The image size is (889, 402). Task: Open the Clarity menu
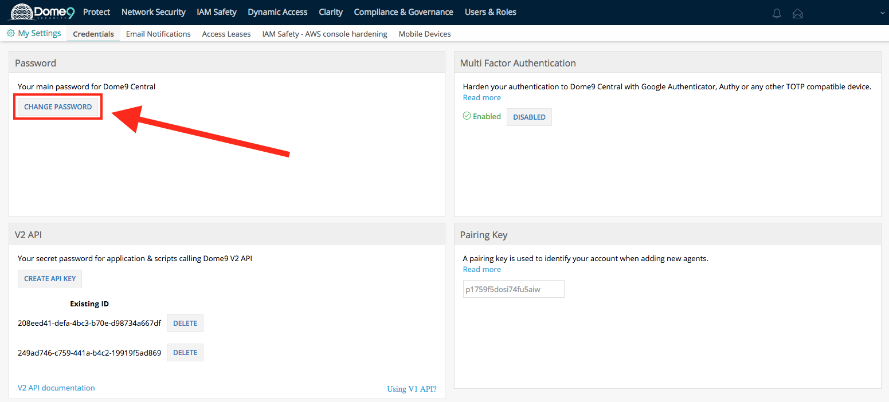[x=331, y=12]
